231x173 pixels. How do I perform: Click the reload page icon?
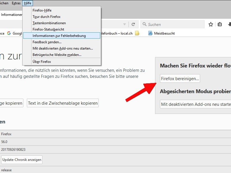133,25
